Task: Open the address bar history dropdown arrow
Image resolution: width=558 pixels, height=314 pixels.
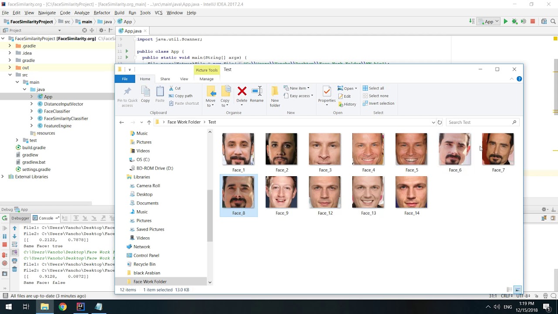Action: coord(433,122)
